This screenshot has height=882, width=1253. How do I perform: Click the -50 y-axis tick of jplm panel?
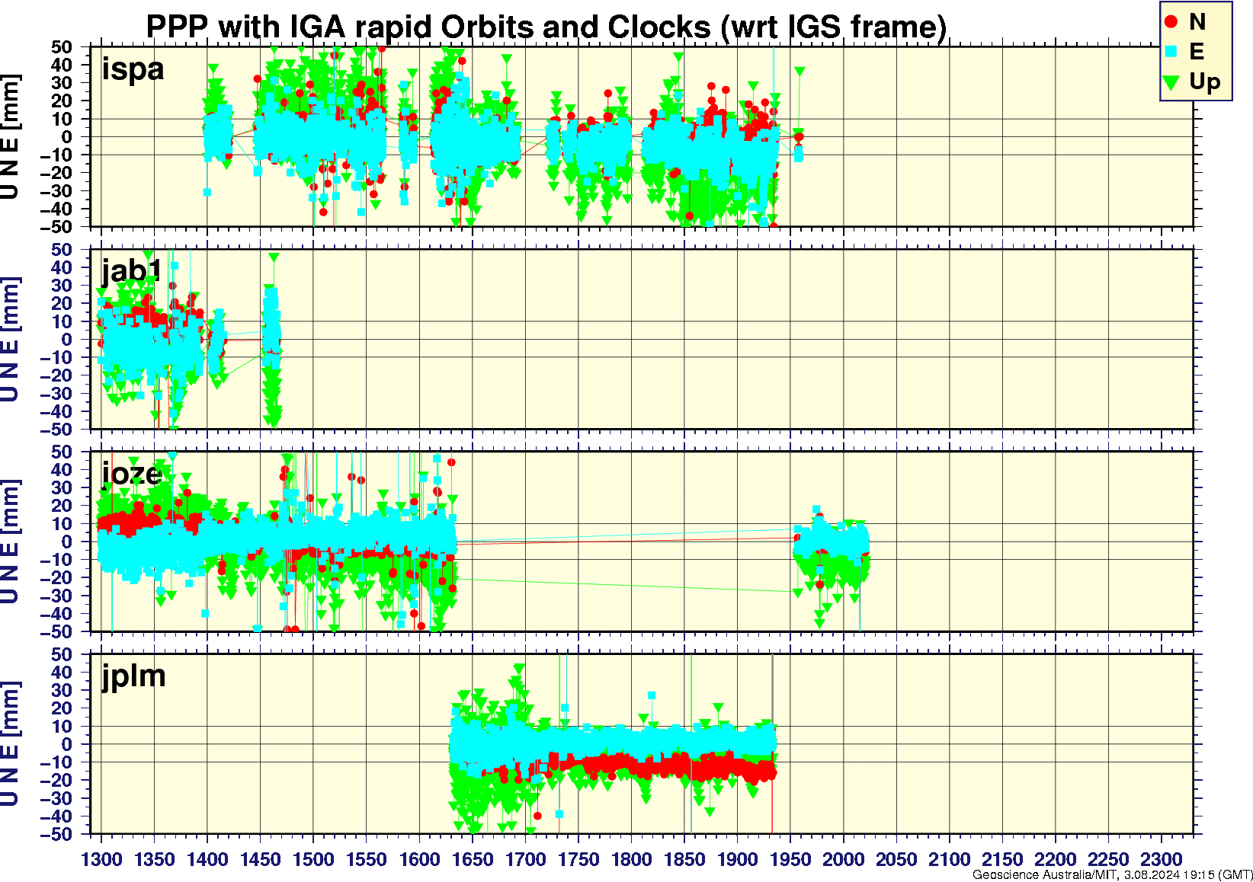(58, 835)
